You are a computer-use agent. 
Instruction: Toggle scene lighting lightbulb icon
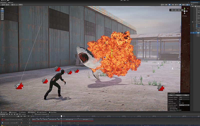[169, 4]
